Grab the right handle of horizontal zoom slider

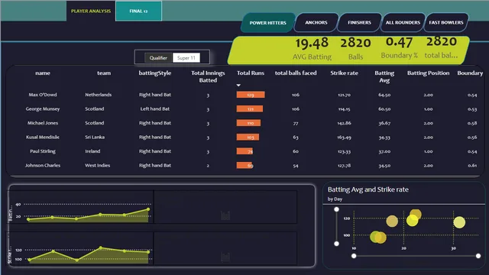(x=478, y=256)
